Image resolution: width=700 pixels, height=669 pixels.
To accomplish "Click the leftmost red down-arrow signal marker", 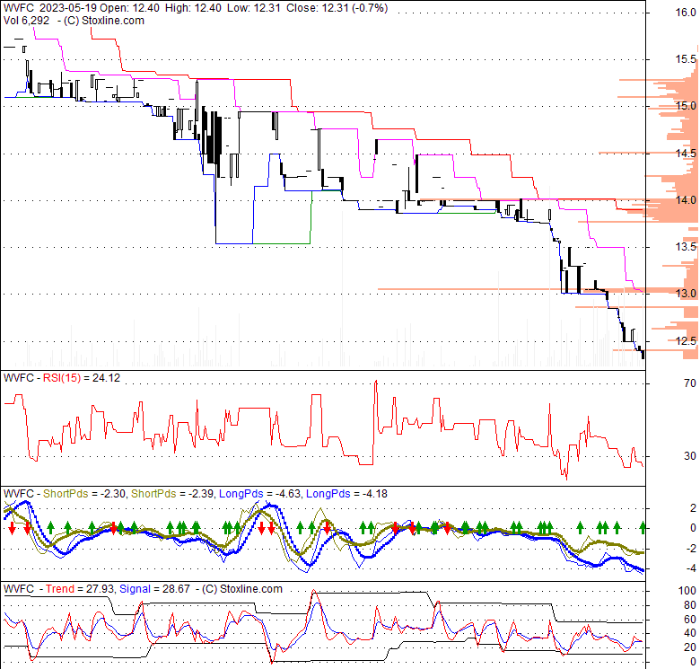I will [x=12, y=528].
